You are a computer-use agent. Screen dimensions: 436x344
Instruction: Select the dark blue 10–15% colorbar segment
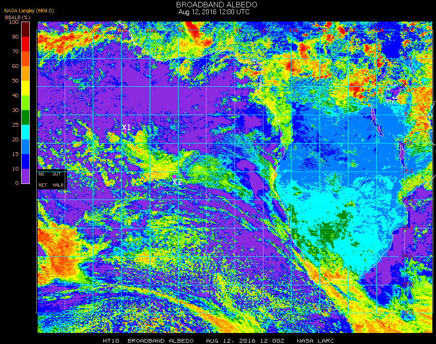tap(25, 161)
